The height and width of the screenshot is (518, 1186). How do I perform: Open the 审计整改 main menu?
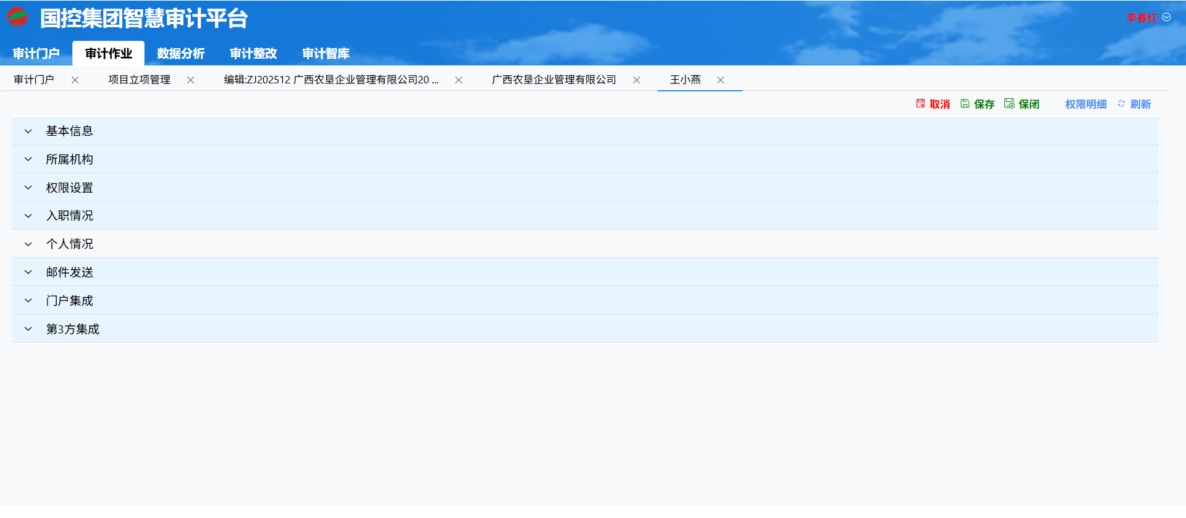pyautogui.click(x=253, y=54)
